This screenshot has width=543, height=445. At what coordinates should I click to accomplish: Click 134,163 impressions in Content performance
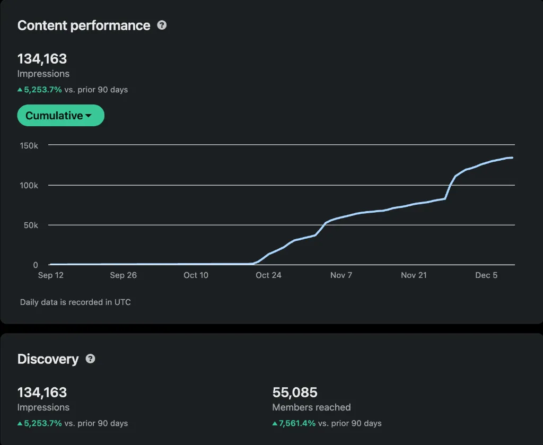(42, 58)
